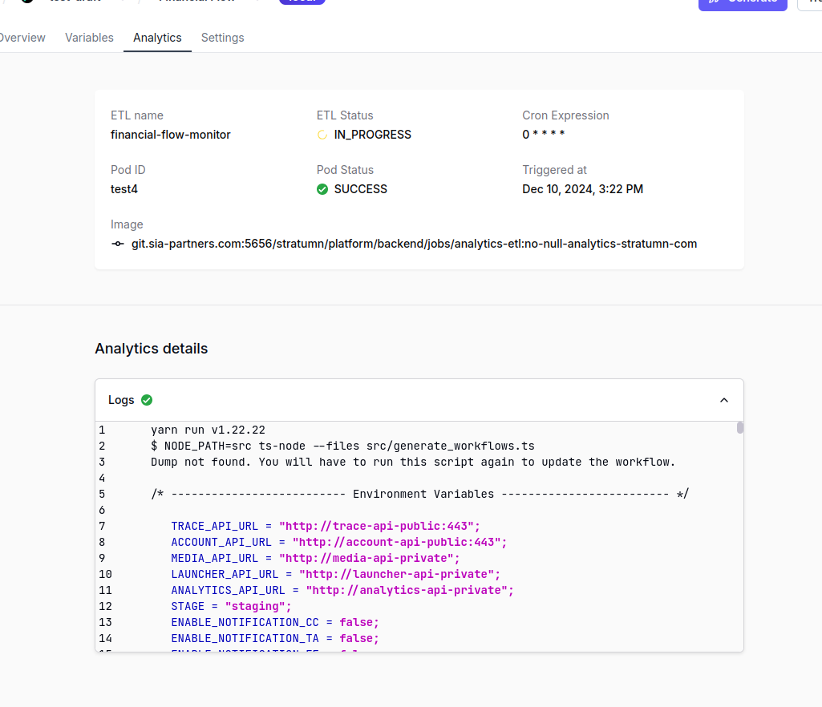Click the IN_PROGRESS spinner icon

coord(322,135)
